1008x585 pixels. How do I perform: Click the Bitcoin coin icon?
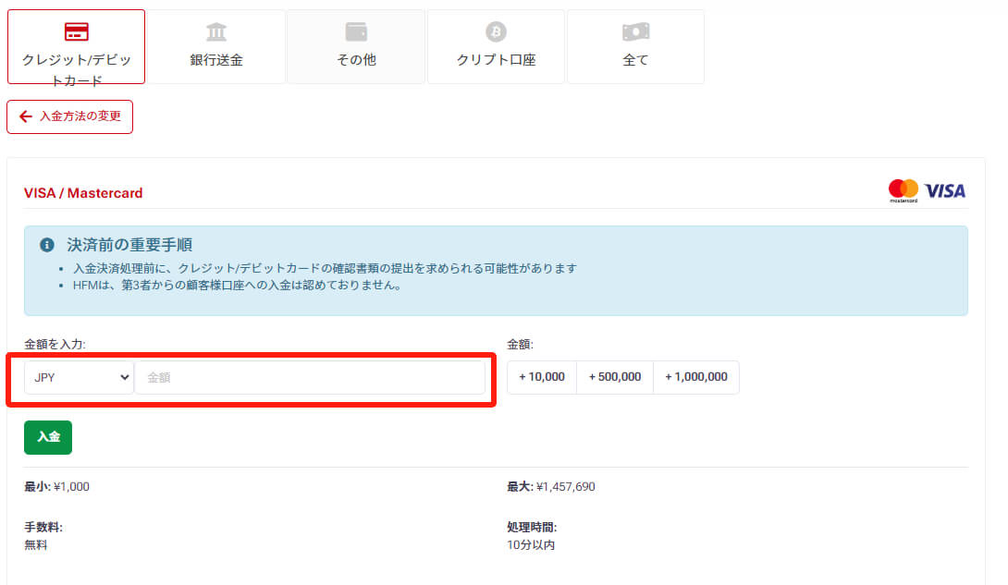(496, 32)
